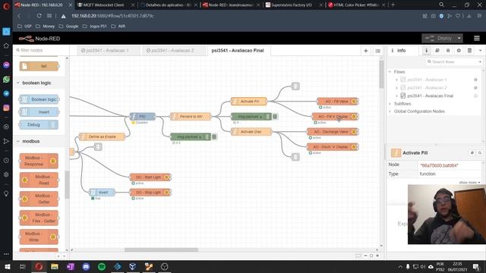Open the sidebar configuration nodes gear icon
The image size is (486, 273).
click(x=459, y=51)
